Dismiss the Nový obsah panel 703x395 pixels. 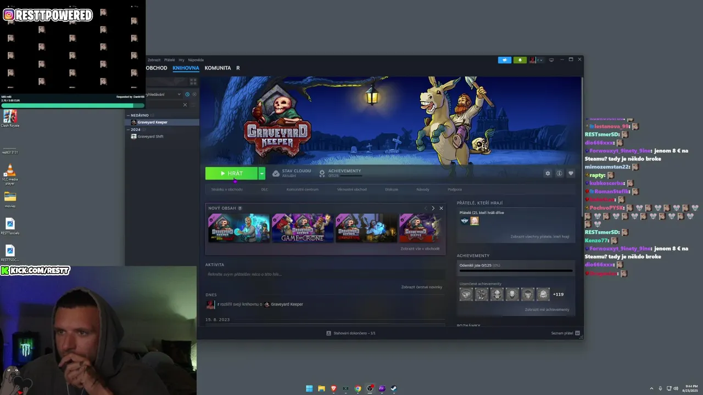tap(441, 208)
